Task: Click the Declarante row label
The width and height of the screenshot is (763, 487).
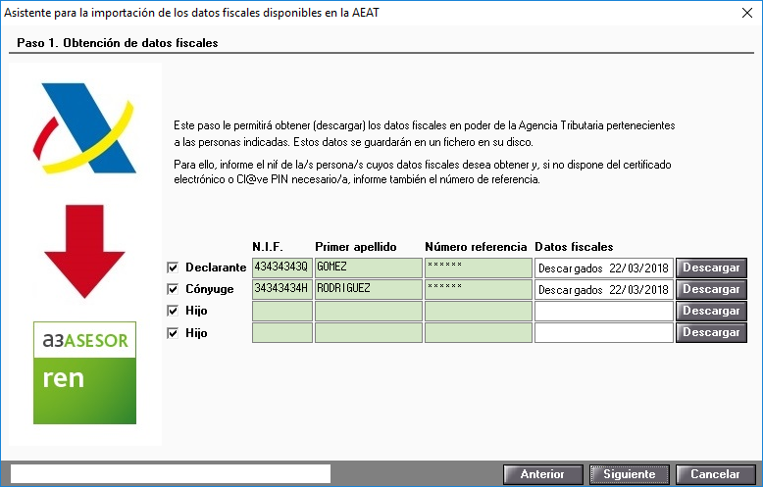Action: pyautogui.click(x=216, y=268)
